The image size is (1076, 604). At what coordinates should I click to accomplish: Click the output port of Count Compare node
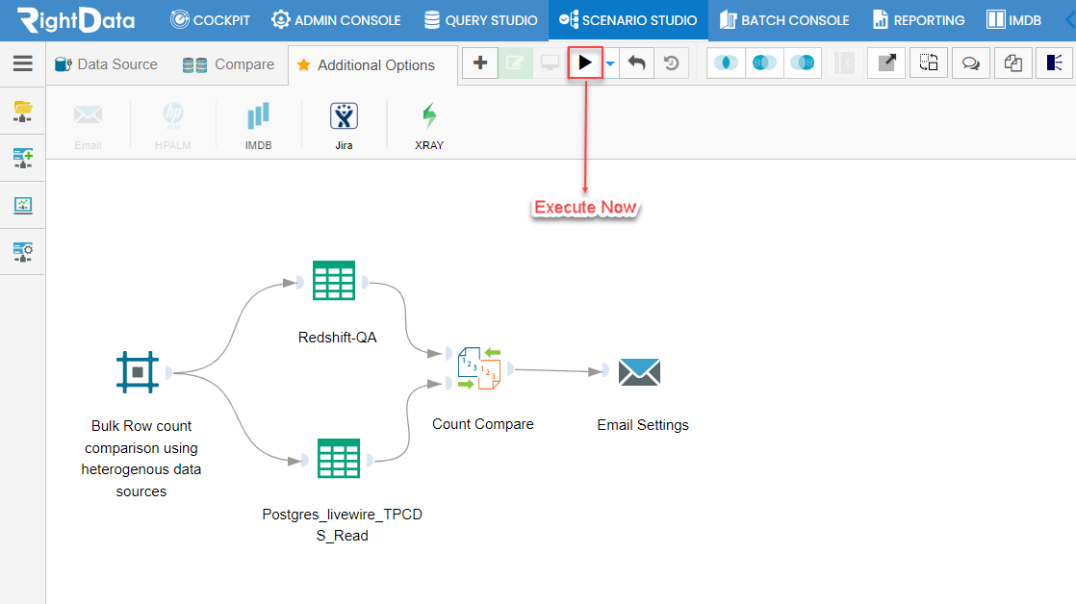tap(510, 369)
